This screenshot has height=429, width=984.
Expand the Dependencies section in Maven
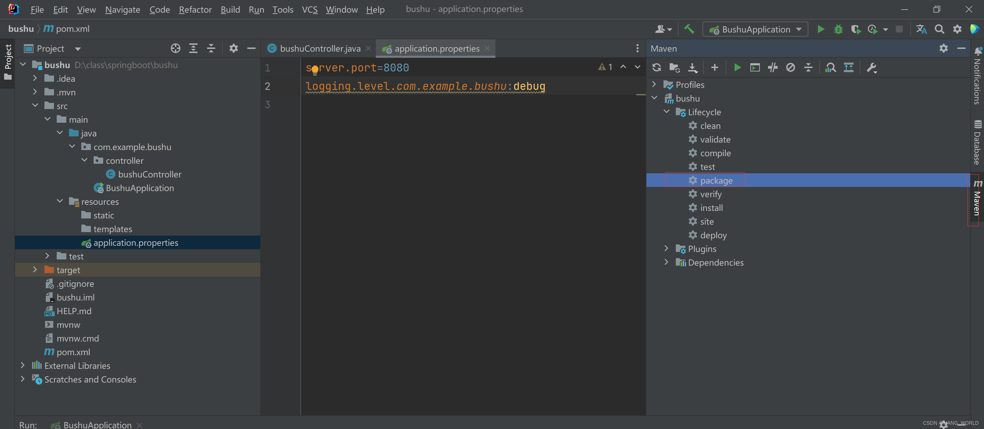(667, 263)
